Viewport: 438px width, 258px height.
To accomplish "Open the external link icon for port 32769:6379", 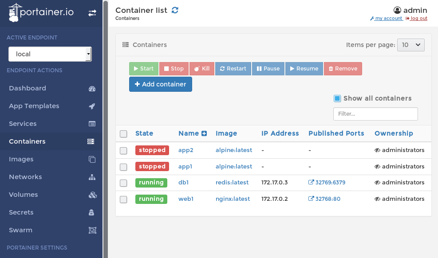I will (311, 183).
